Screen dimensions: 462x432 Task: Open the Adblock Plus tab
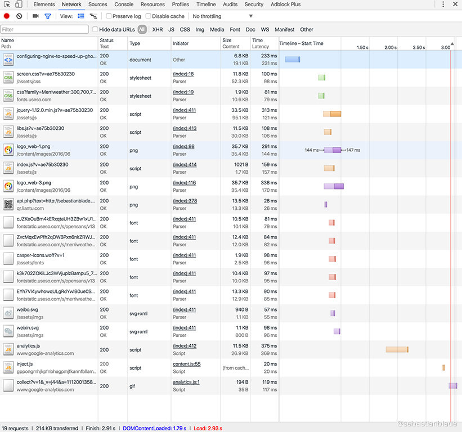(x=285, y=4)
